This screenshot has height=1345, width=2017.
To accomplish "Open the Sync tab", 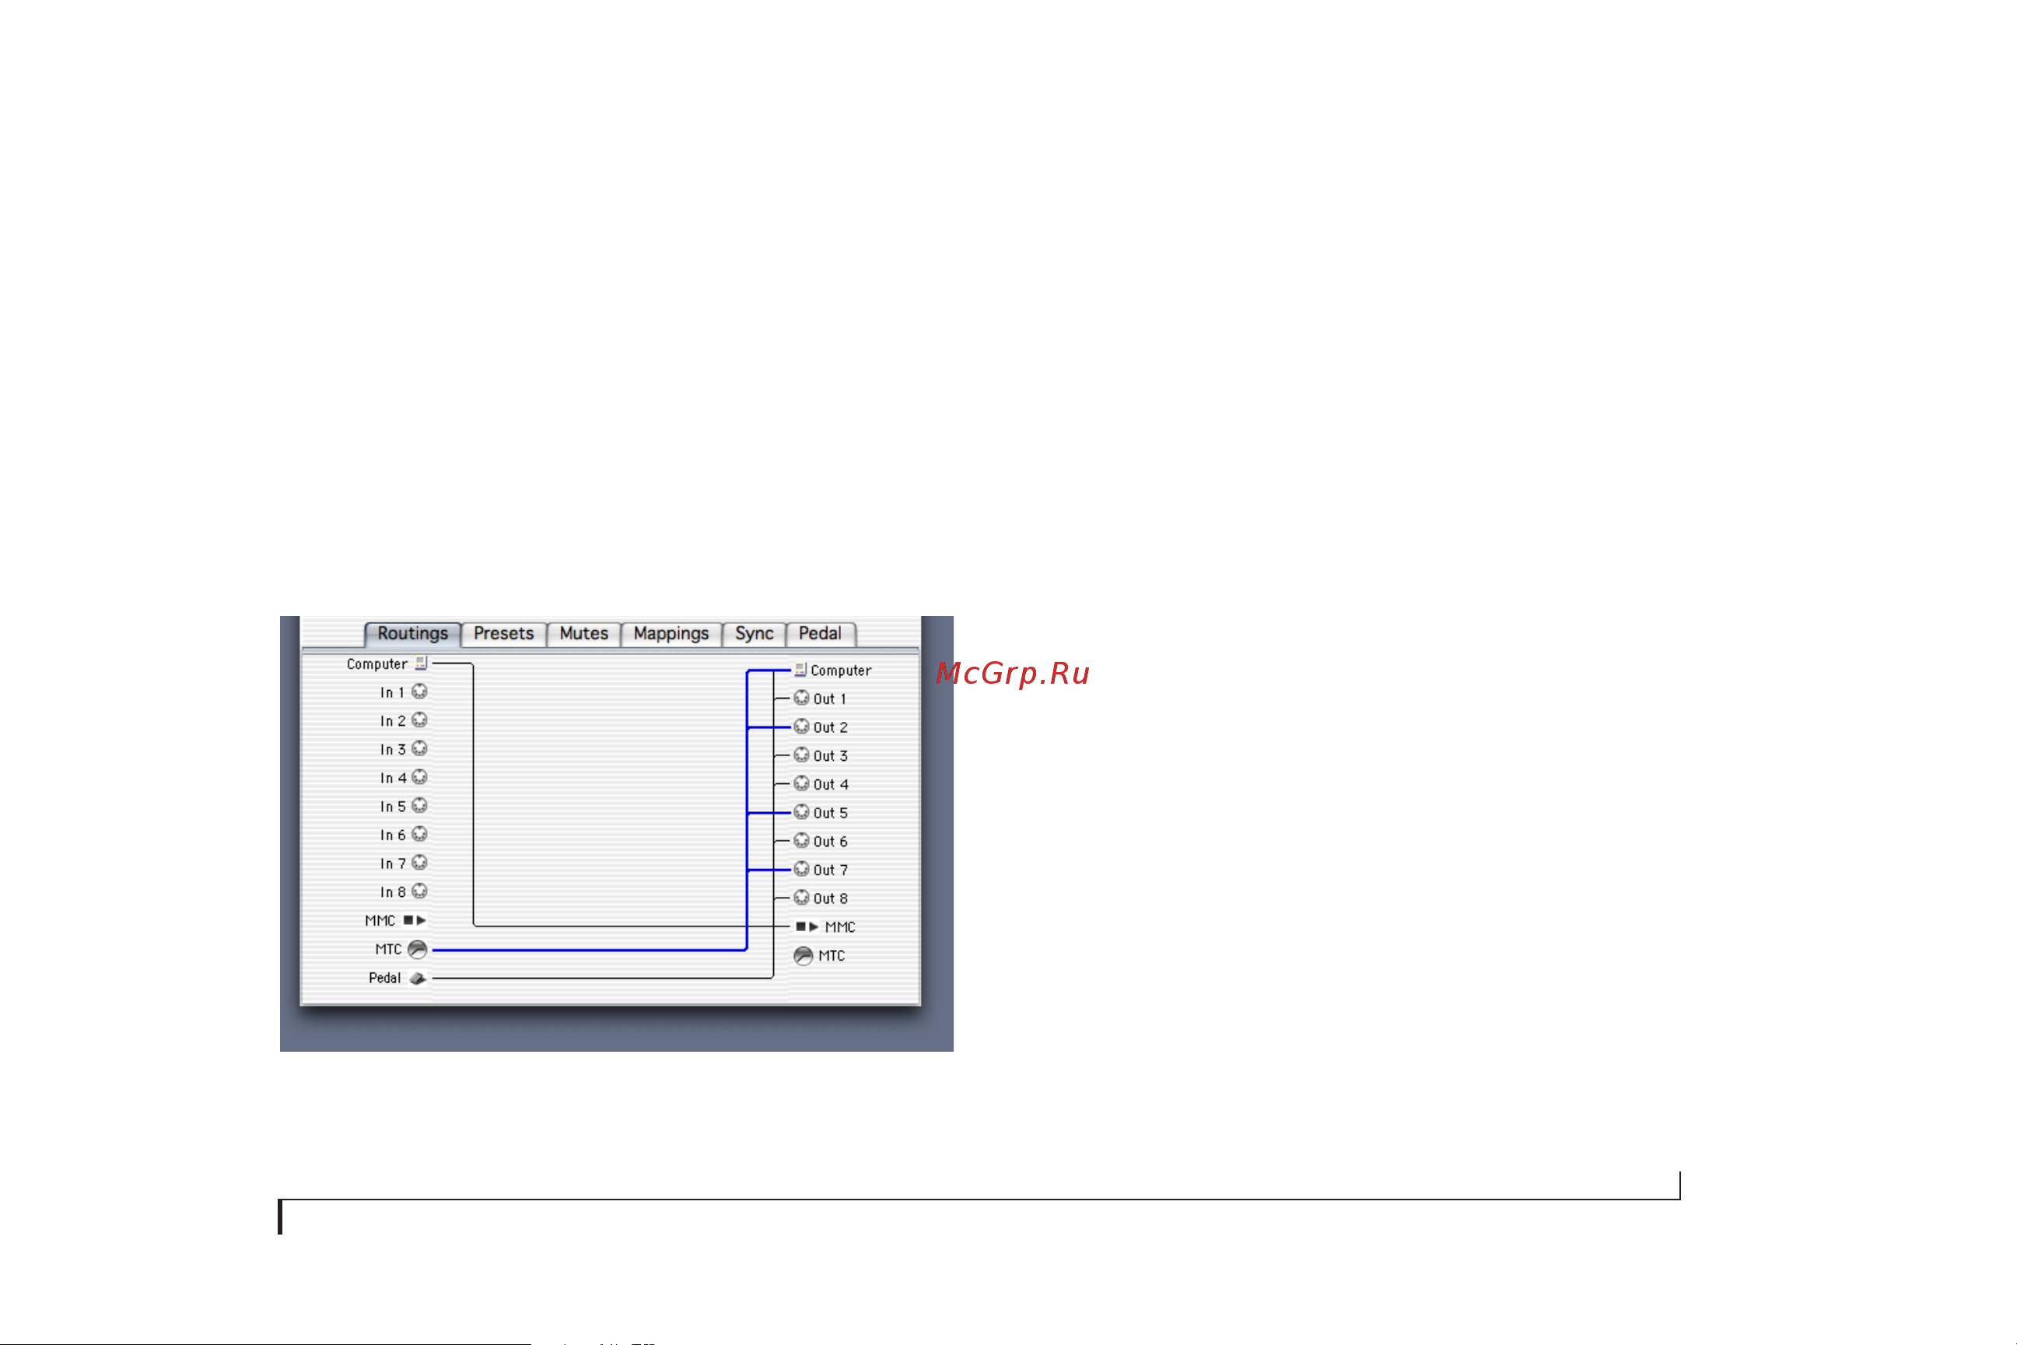I will (754, 634).
